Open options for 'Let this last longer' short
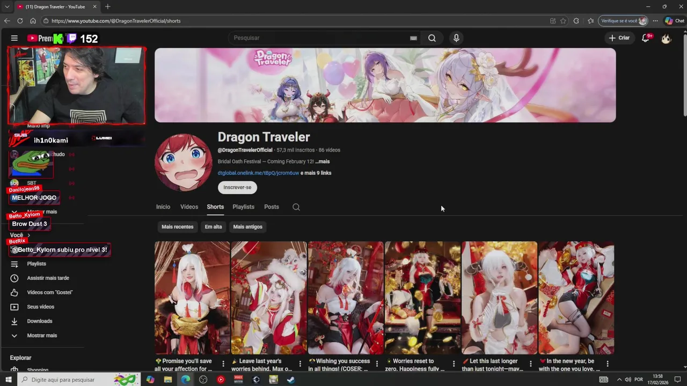 pos(530,364)
